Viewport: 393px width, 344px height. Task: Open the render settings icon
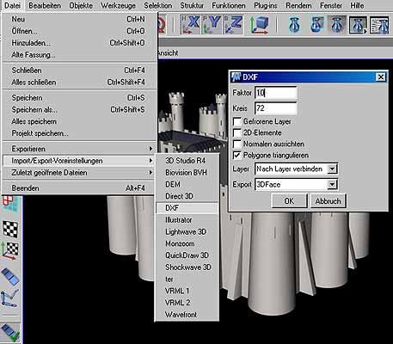coord(379,25)
